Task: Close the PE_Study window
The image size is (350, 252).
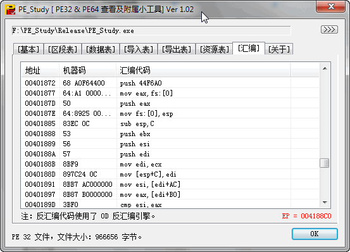Action: pos(330,6)
